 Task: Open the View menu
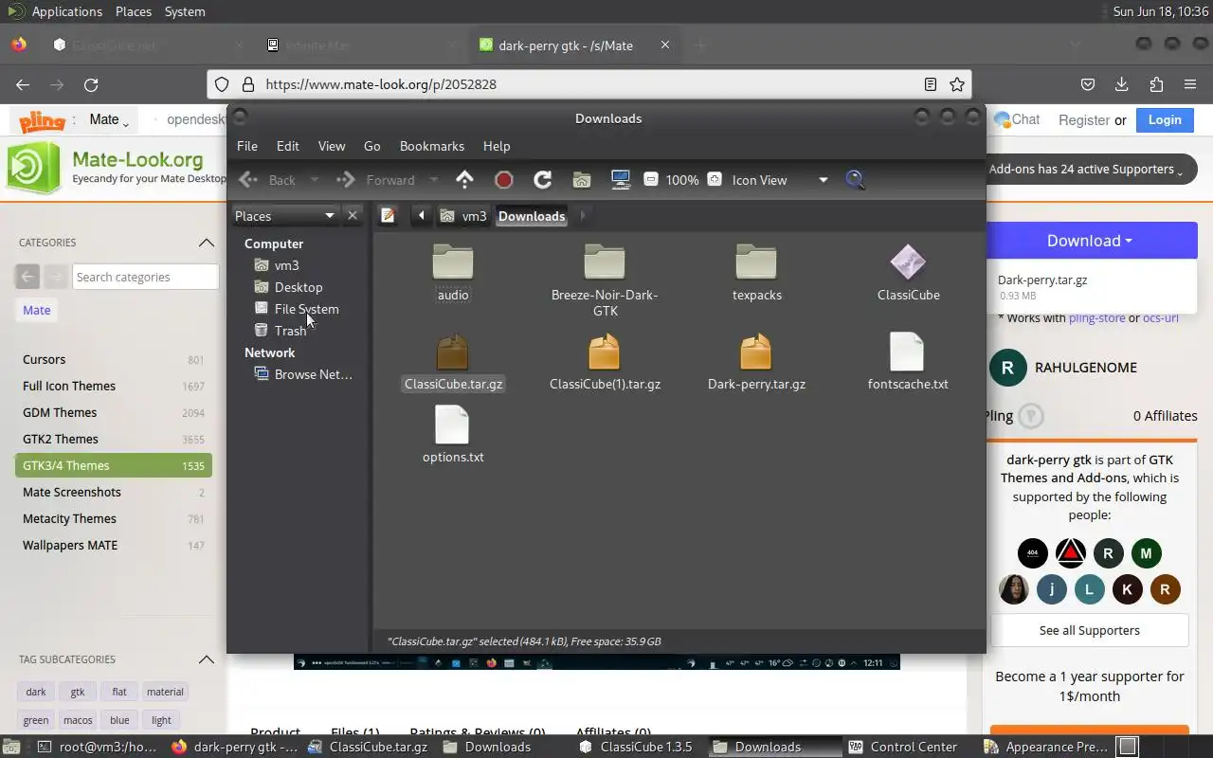tap(331, 146)
